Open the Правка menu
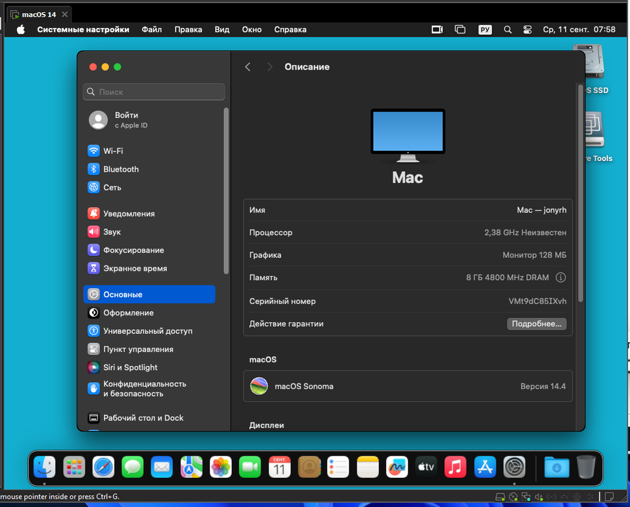The width and height of the screenshot is (630, 507). [x=188, y=30]
